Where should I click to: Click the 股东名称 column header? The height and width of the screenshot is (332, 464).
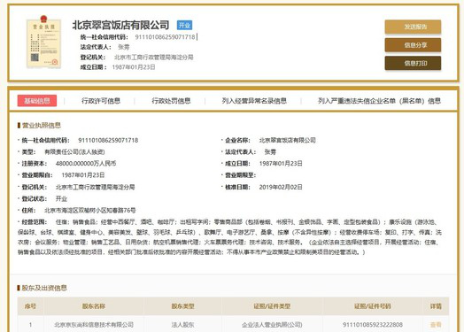pos(94,306)
